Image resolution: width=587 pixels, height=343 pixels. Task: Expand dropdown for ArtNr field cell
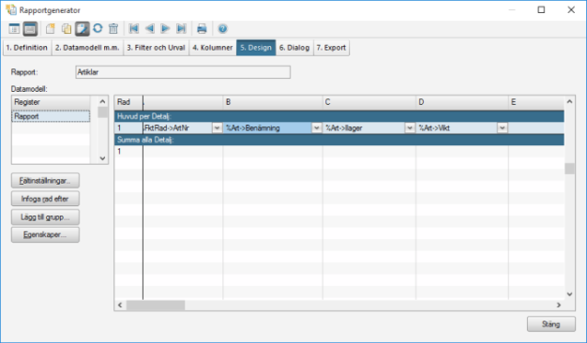pos(218,128)
